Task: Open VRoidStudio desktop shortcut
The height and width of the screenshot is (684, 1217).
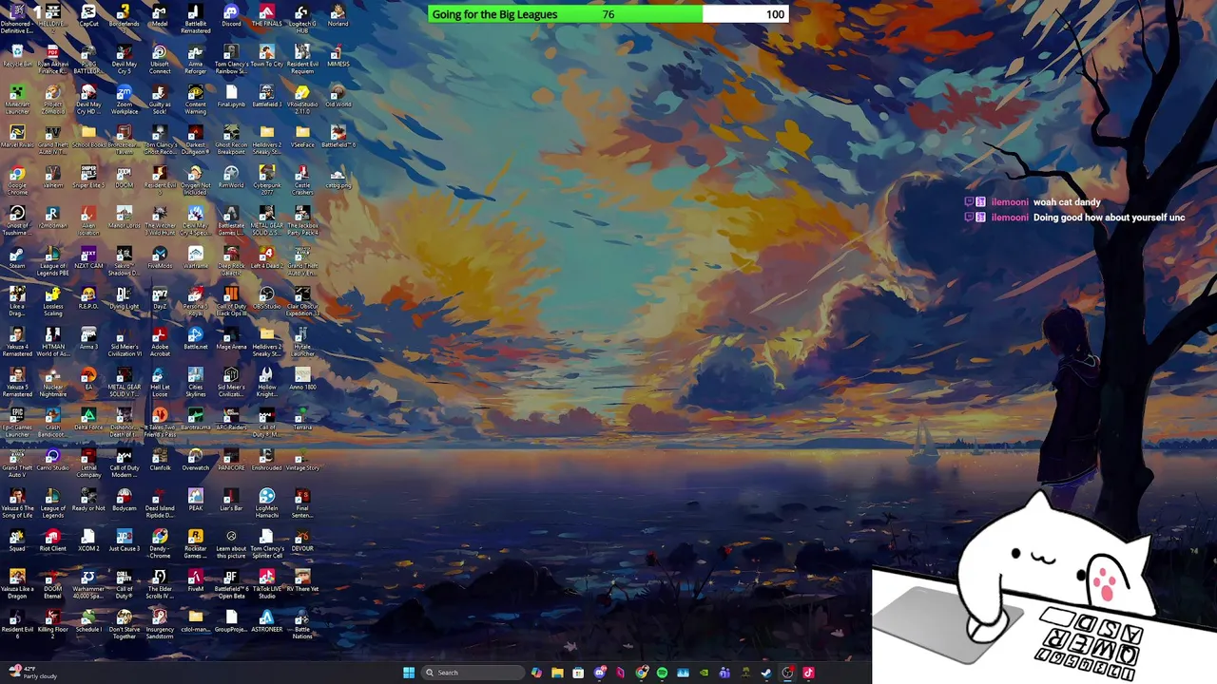Action: click(302, 98)
